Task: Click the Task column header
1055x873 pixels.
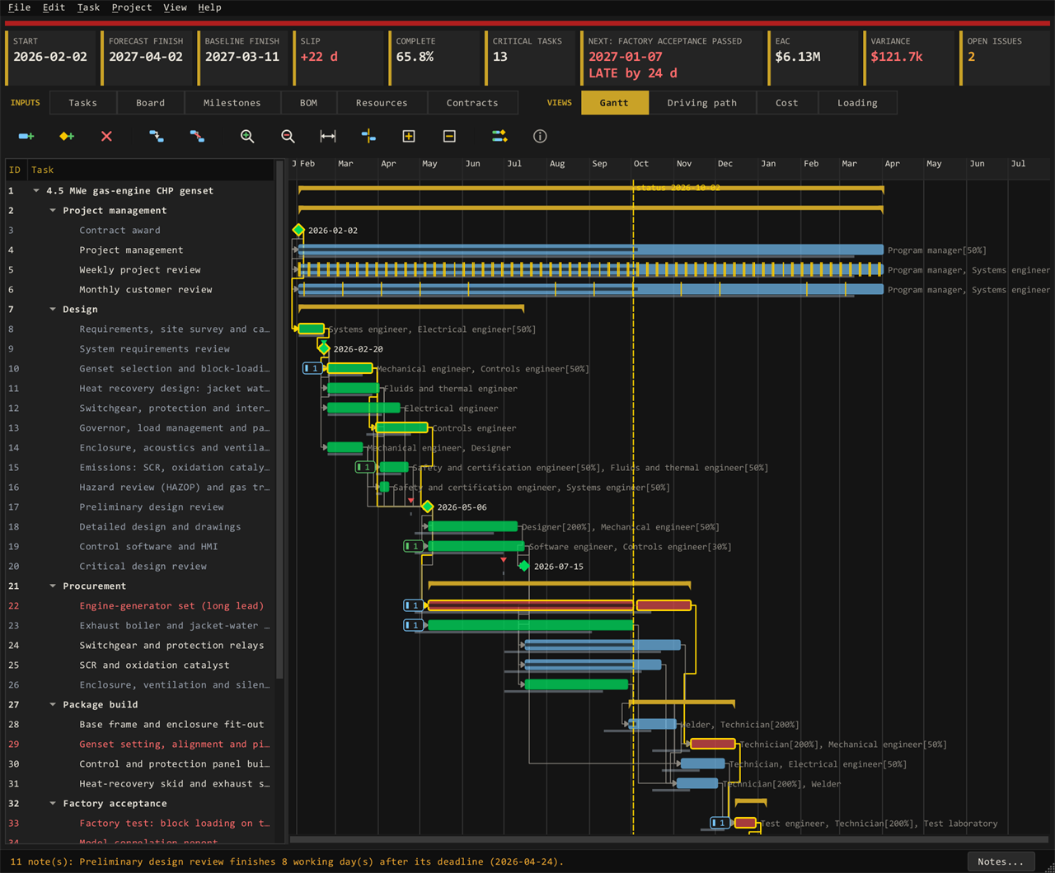Action: pos(151,170)
